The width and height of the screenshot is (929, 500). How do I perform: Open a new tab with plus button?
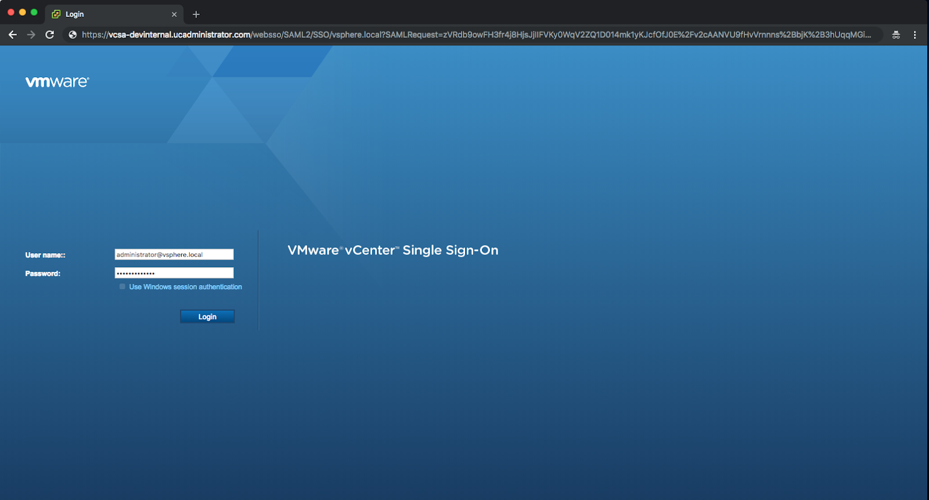pyautogui.click(x=196, y=15)
